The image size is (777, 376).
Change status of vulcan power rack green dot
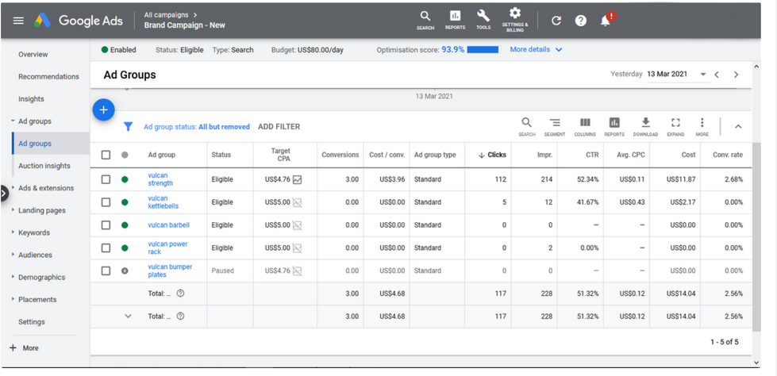[125, 247]
